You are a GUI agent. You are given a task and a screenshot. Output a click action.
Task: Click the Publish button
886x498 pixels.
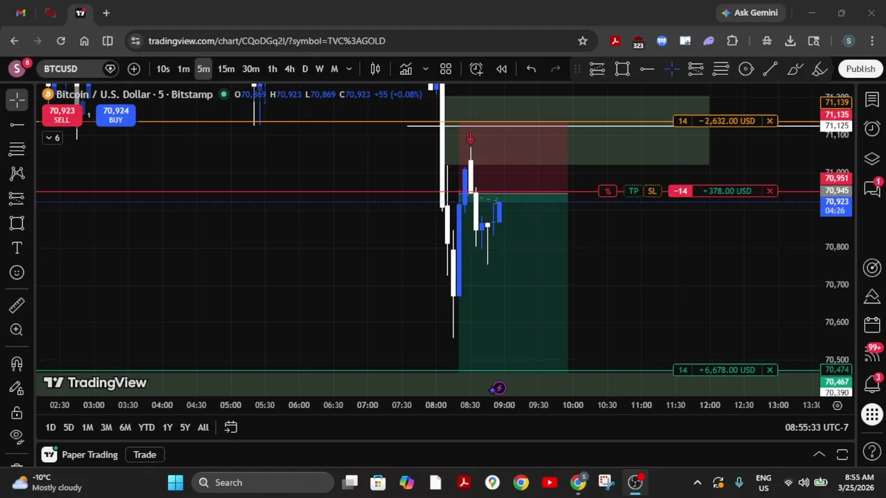[x=860, y=68]
